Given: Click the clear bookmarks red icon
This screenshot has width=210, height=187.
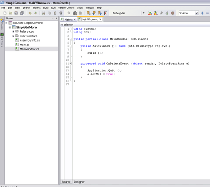Looking at the screenshot, I should (x=105, y=13).
